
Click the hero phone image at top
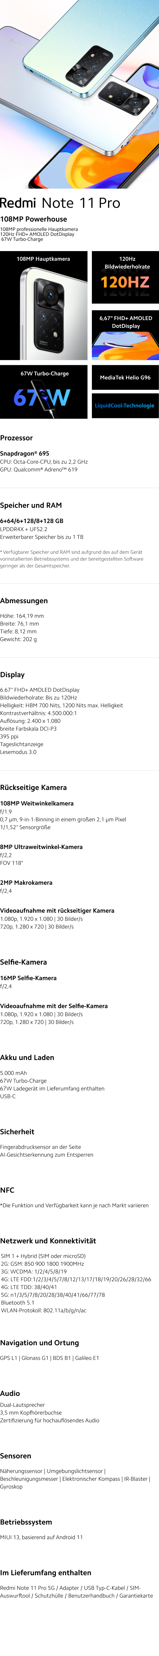tap(79, 94)
